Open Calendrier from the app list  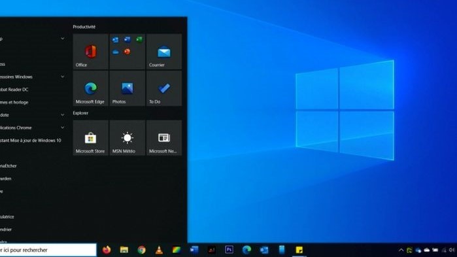(x=6, y=230)
